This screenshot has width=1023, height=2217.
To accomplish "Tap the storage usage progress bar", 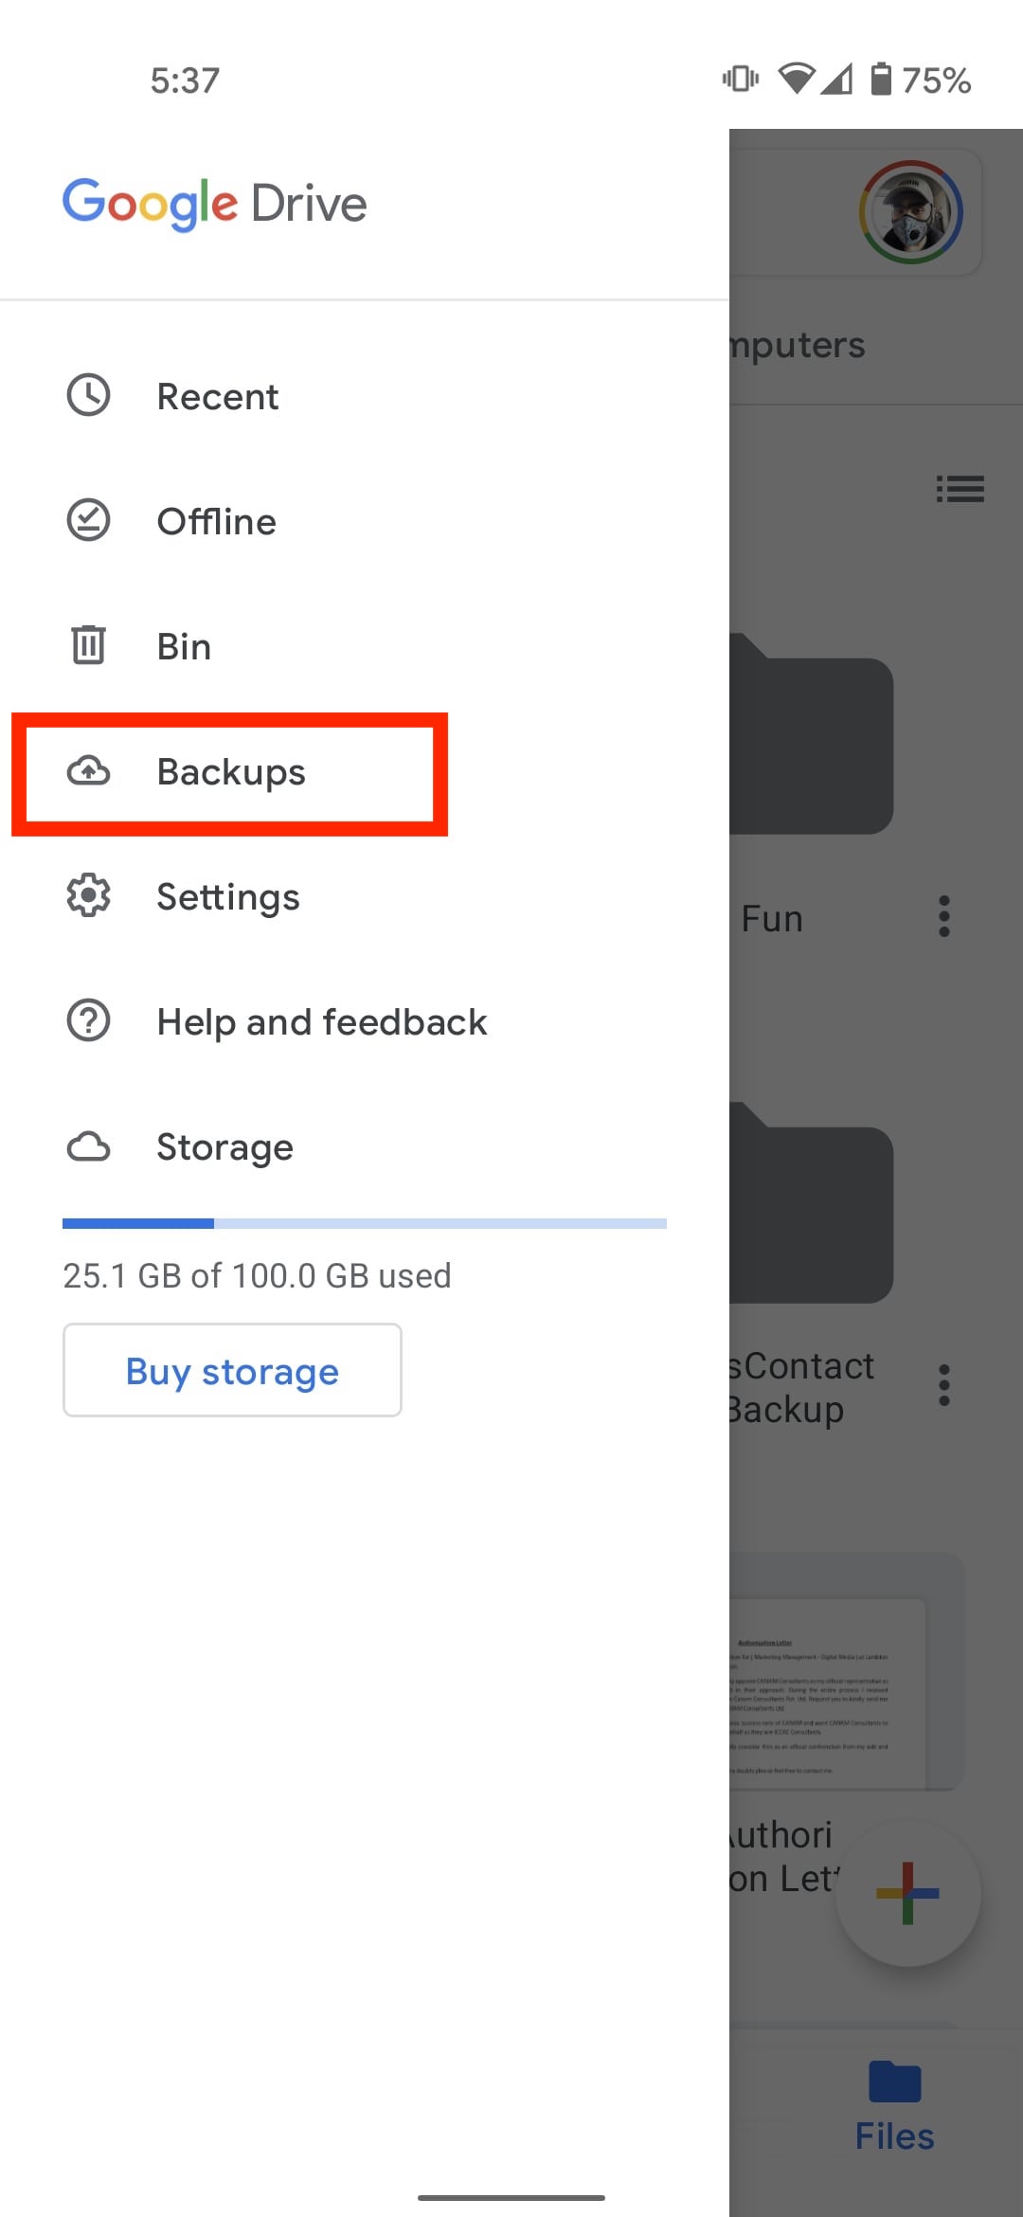I will (x=364, y=1224).
